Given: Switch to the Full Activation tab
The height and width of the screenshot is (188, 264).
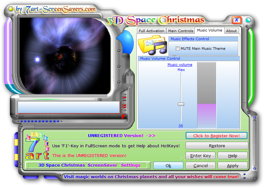Looking at the screenshot, I should pos(151,31).
